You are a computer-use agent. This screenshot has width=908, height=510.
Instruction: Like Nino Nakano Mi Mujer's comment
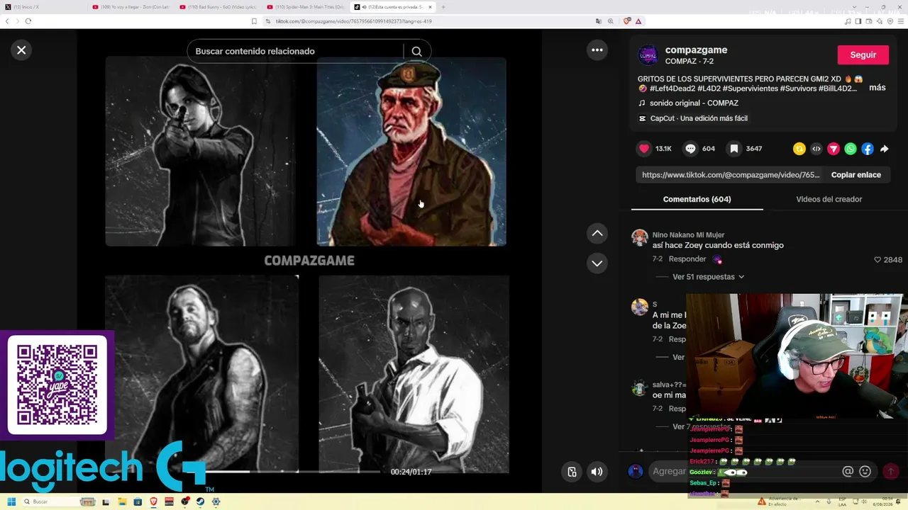coord(877,260)
